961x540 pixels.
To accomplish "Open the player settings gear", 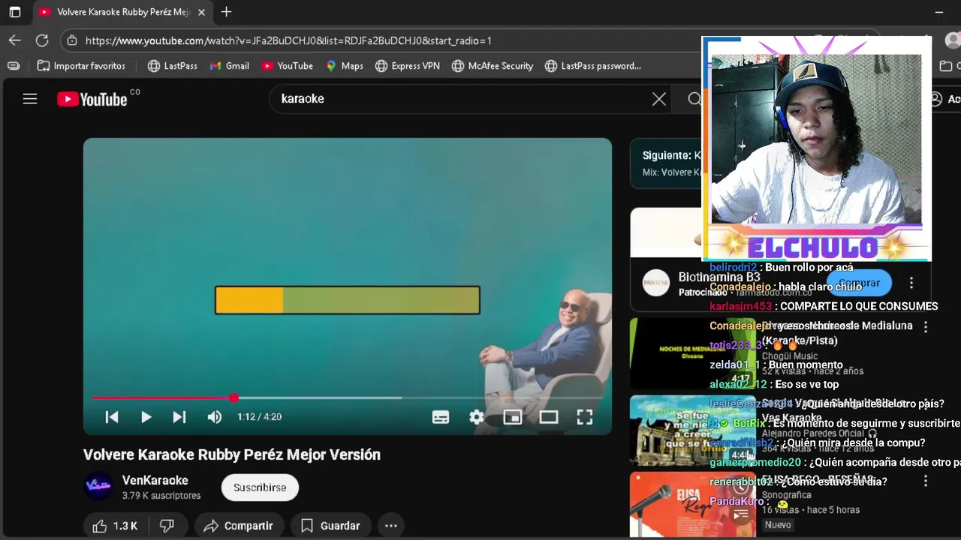I will tap(477, 417).
